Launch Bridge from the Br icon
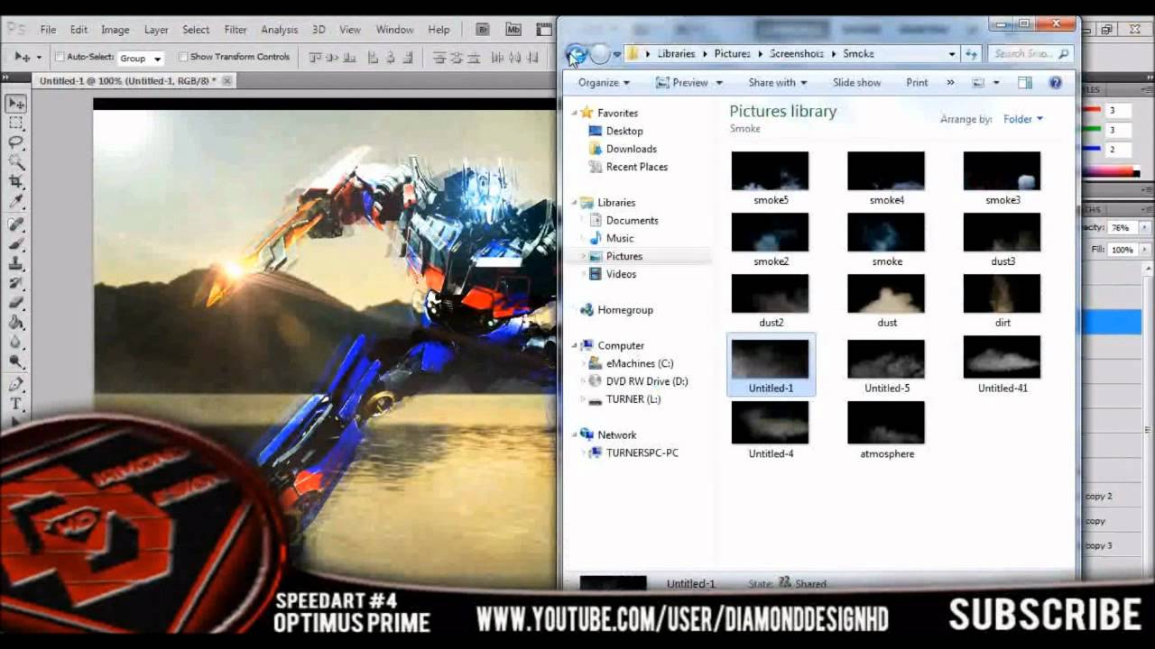This screenshot has height=649, width=1155. pyautogui.click(x=483, y=30)
